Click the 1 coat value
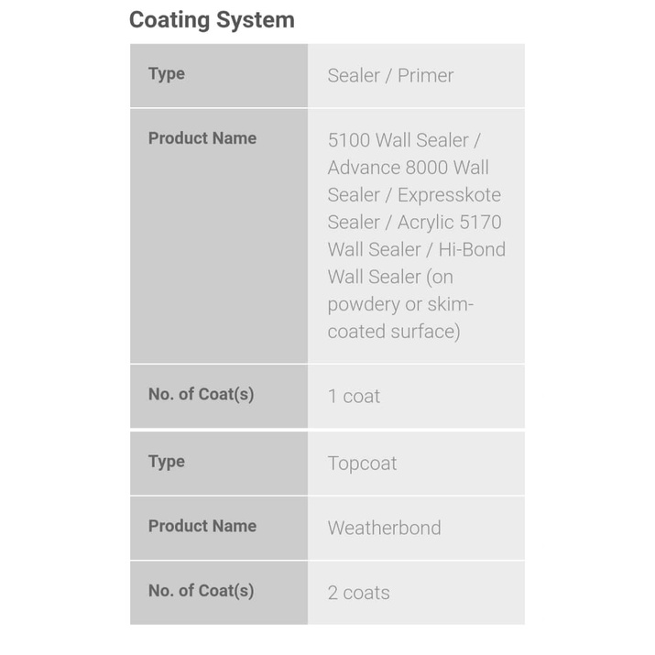655x655 pixels. click(354, 397)
